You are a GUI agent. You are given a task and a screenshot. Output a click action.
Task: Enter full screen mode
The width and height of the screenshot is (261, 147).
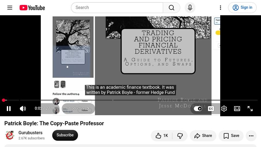(x=250, y=109)
